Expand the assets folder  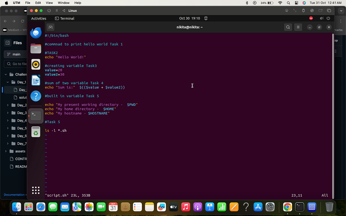(x=6, y=151)
